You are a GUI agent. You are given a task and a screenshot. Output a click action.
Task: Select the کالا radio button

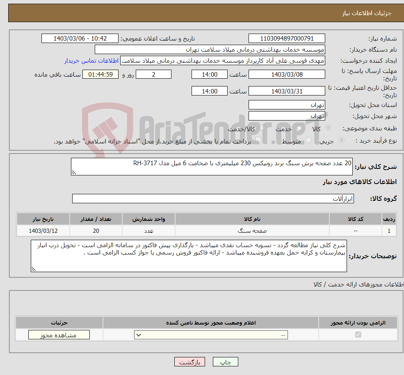pos(328,127)
